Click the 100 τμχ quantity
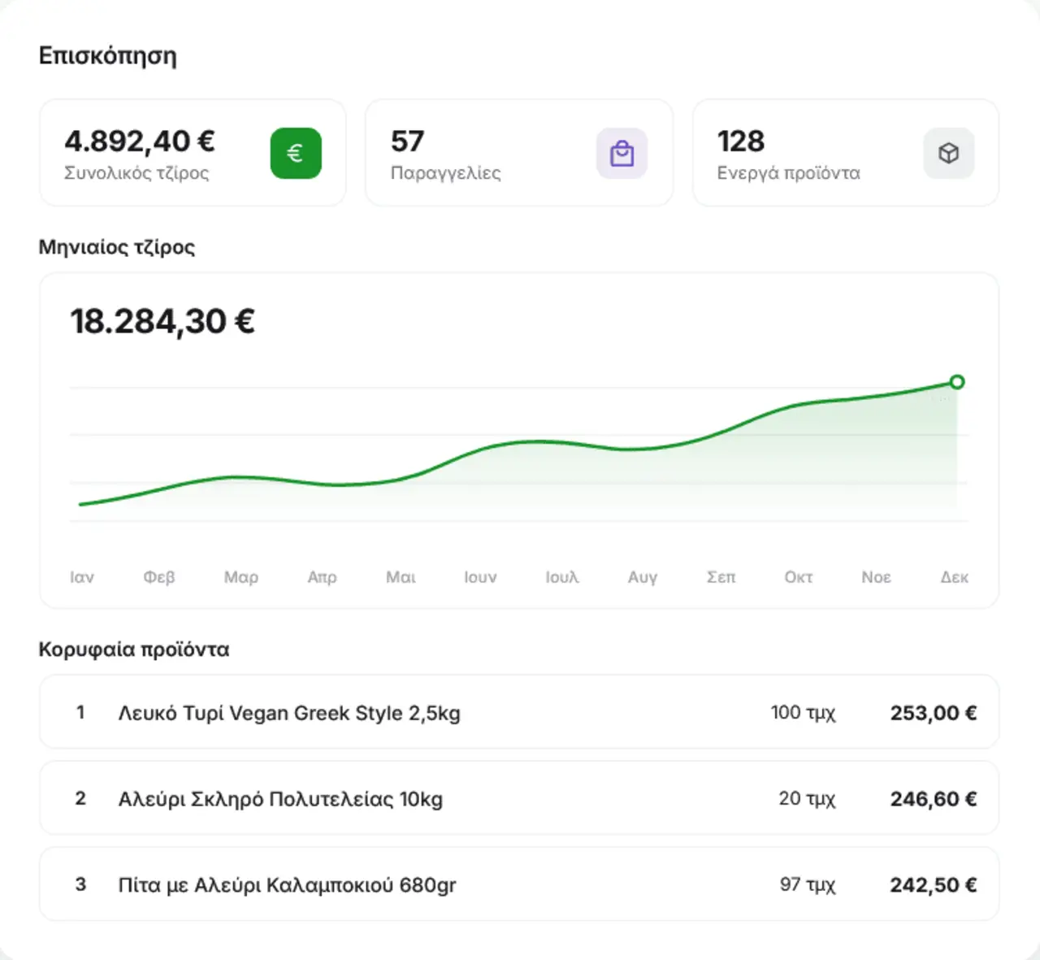 (803, 713)
